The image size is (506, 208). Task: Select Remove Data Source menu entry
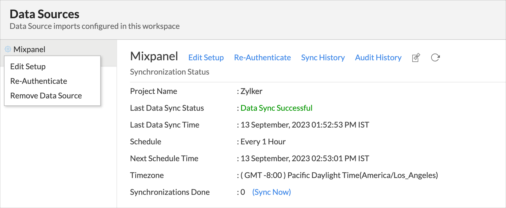(x=46, y=96)
